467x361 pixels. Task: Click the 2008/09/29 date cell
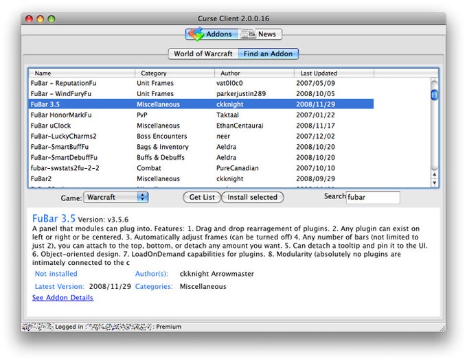[315, 179]
